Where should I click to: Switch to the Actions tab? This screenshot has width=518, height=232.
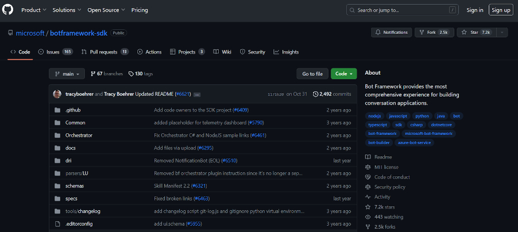(149, 52)
